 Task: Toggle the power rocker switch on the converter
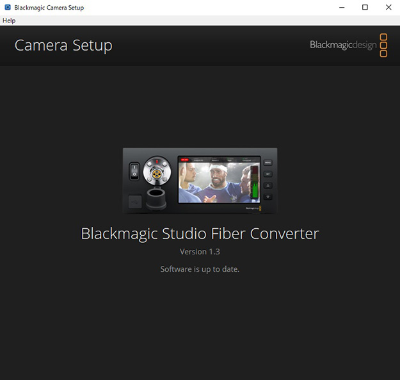134,170
